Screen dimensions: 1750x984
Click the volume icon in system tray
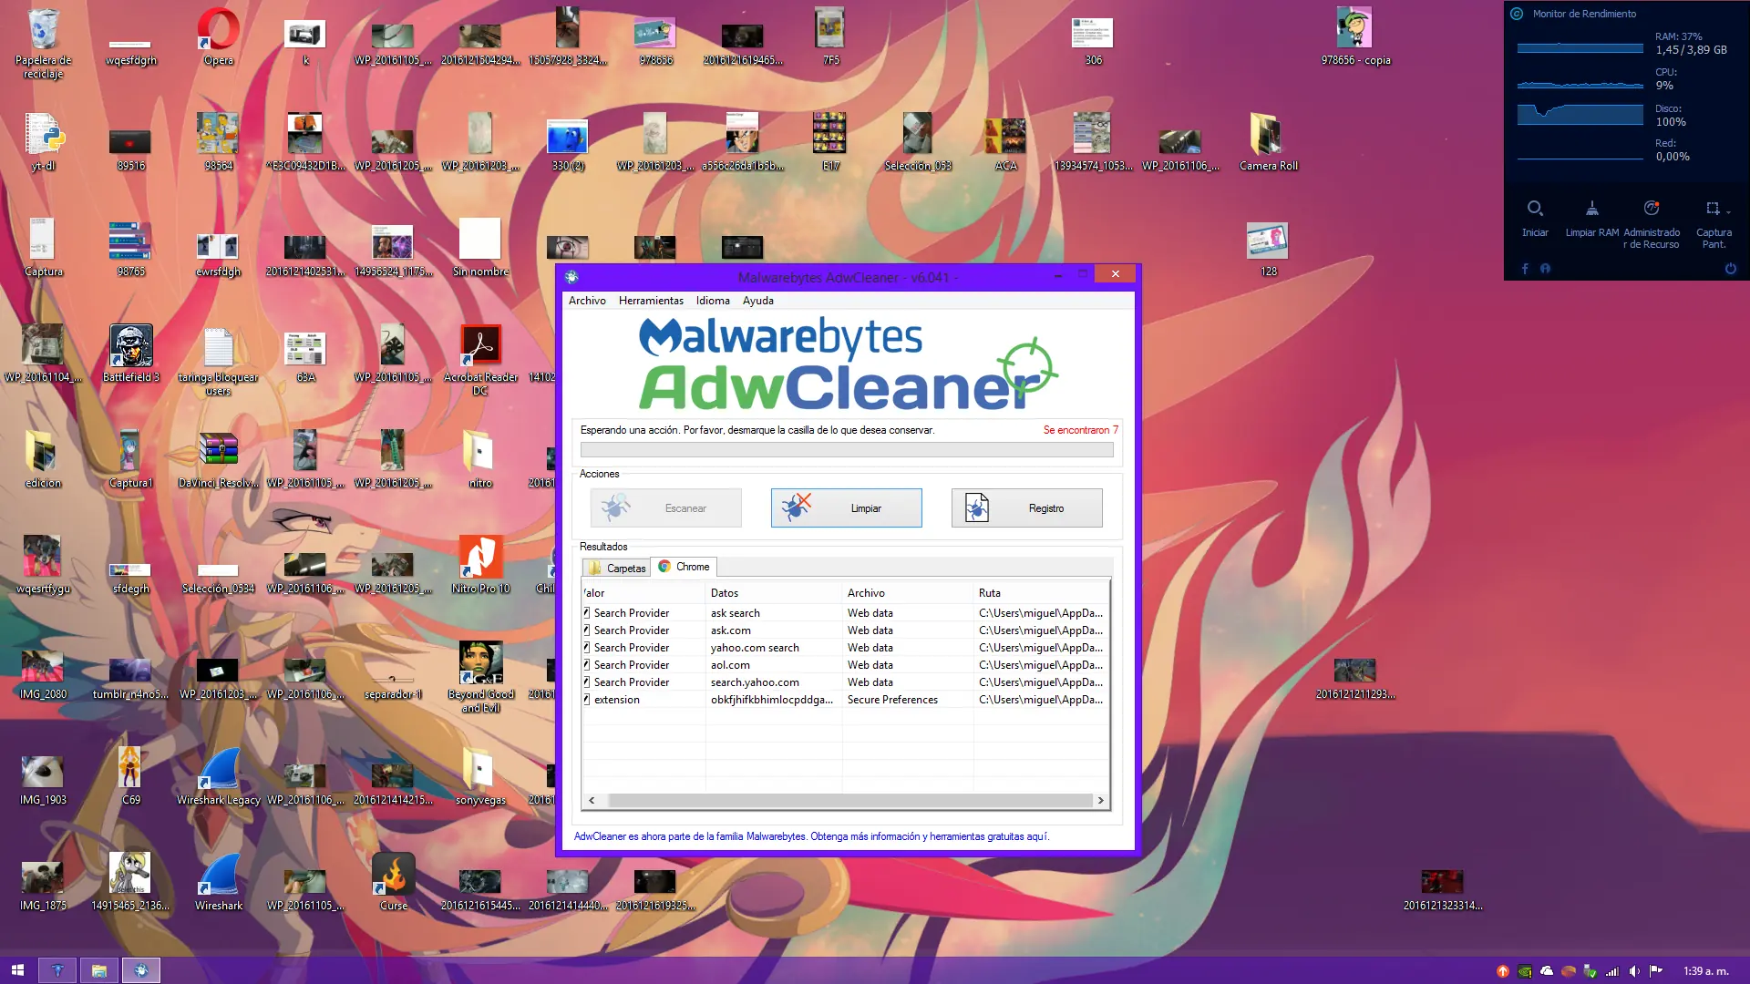1634,971
